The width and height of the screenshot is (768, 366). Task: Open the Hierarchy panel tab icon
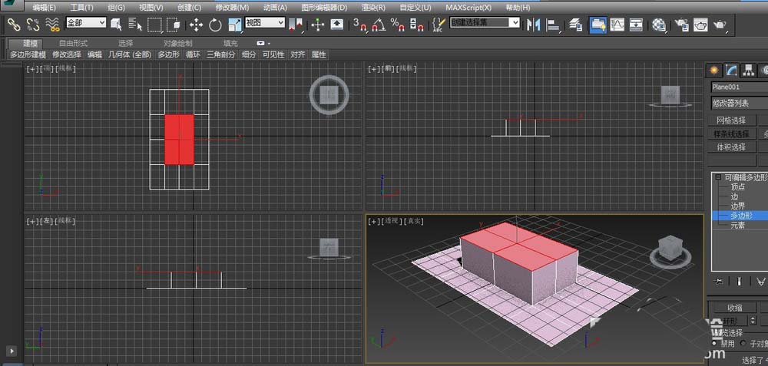pyautogui.click(x=747, y=71)
